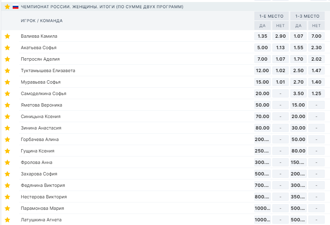Favorite the Синицына Ксения row star
The image size is (330, 225).
click(7, 116)
